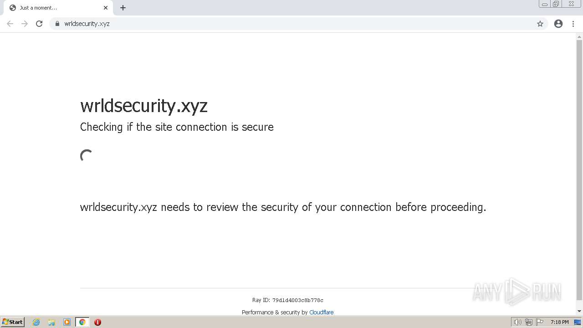Close the 'Just a moment...' tab
The height and width of the screenshot is (328, 583).
tap(106, 8)
